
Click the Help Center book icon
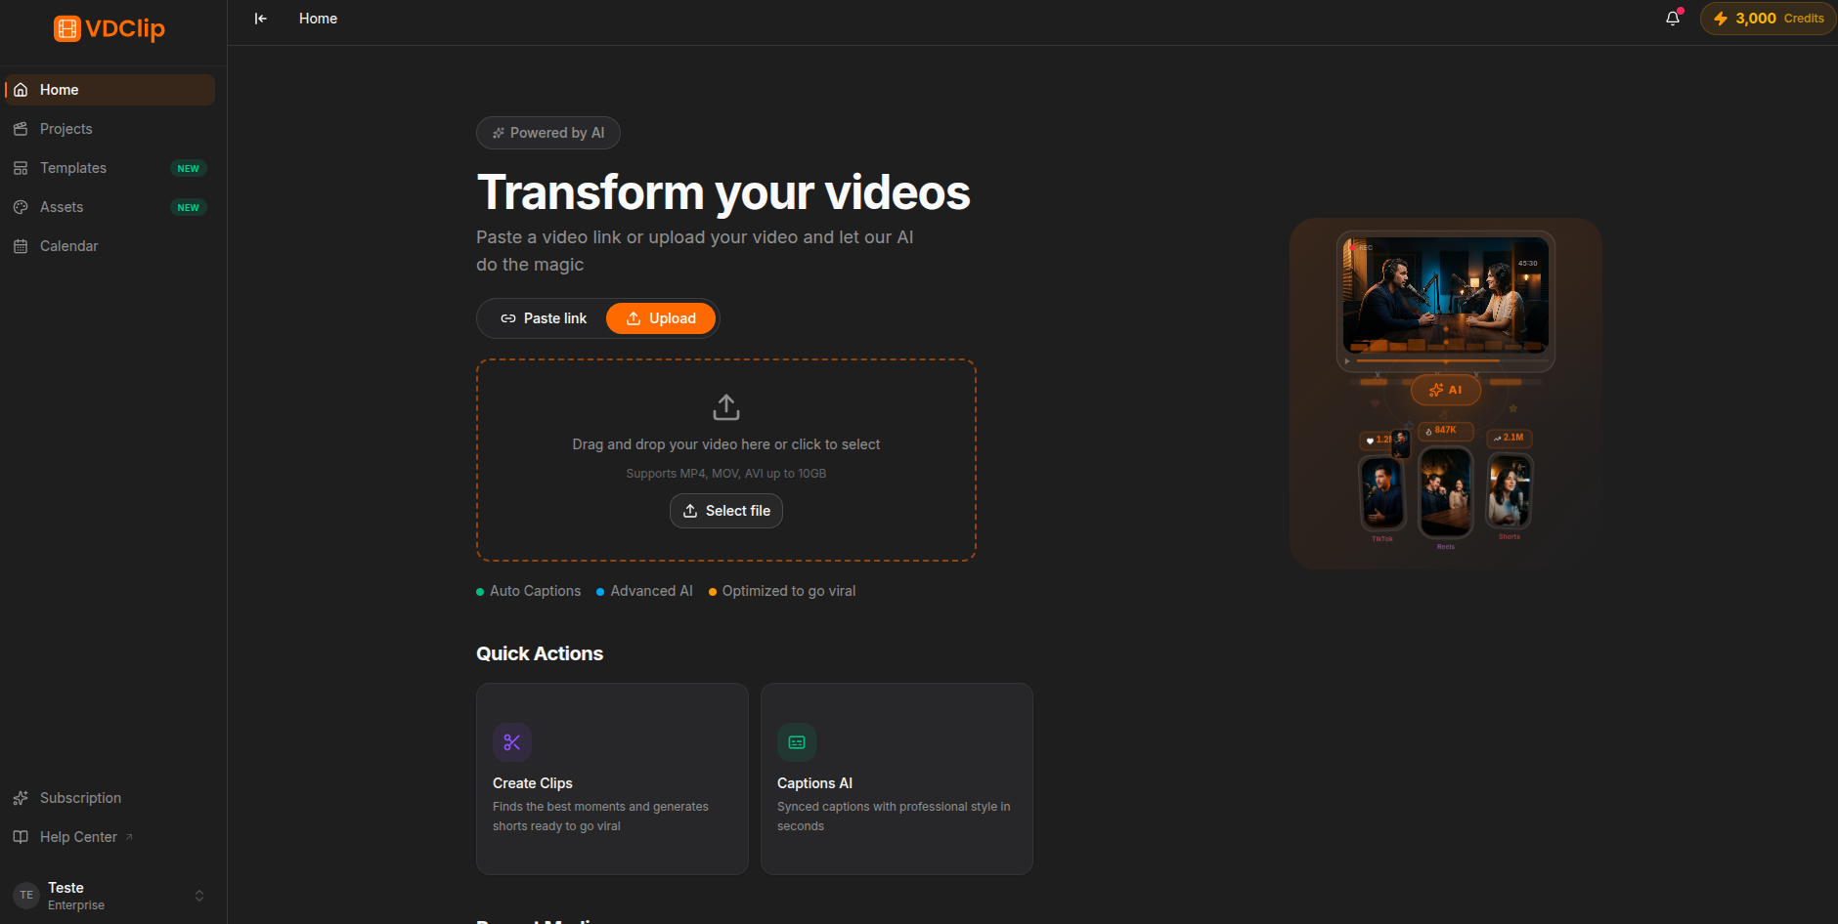point(21,837)
